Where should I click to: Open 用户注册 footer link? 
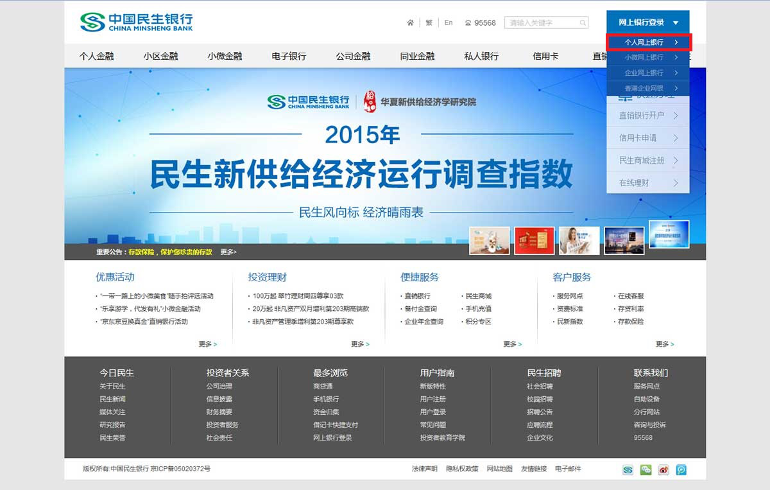pos(433,399)
